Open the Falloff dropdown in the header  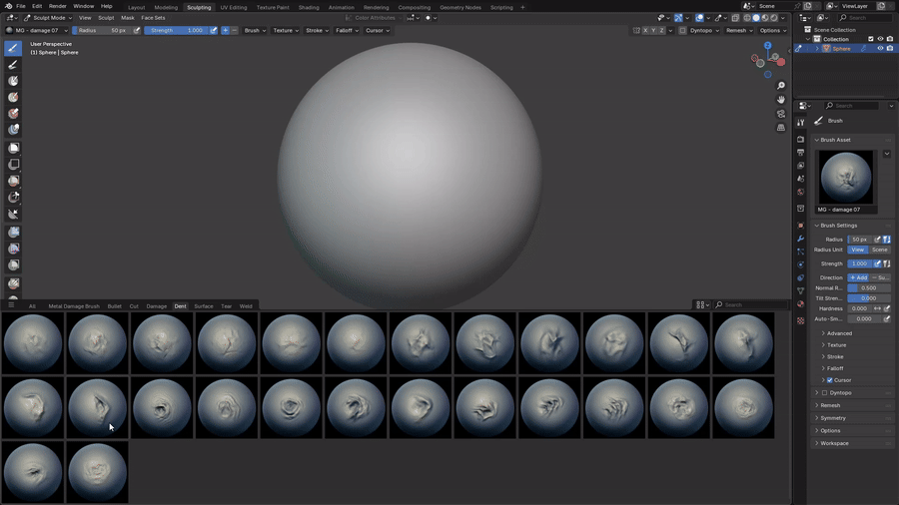coord(347,30)
